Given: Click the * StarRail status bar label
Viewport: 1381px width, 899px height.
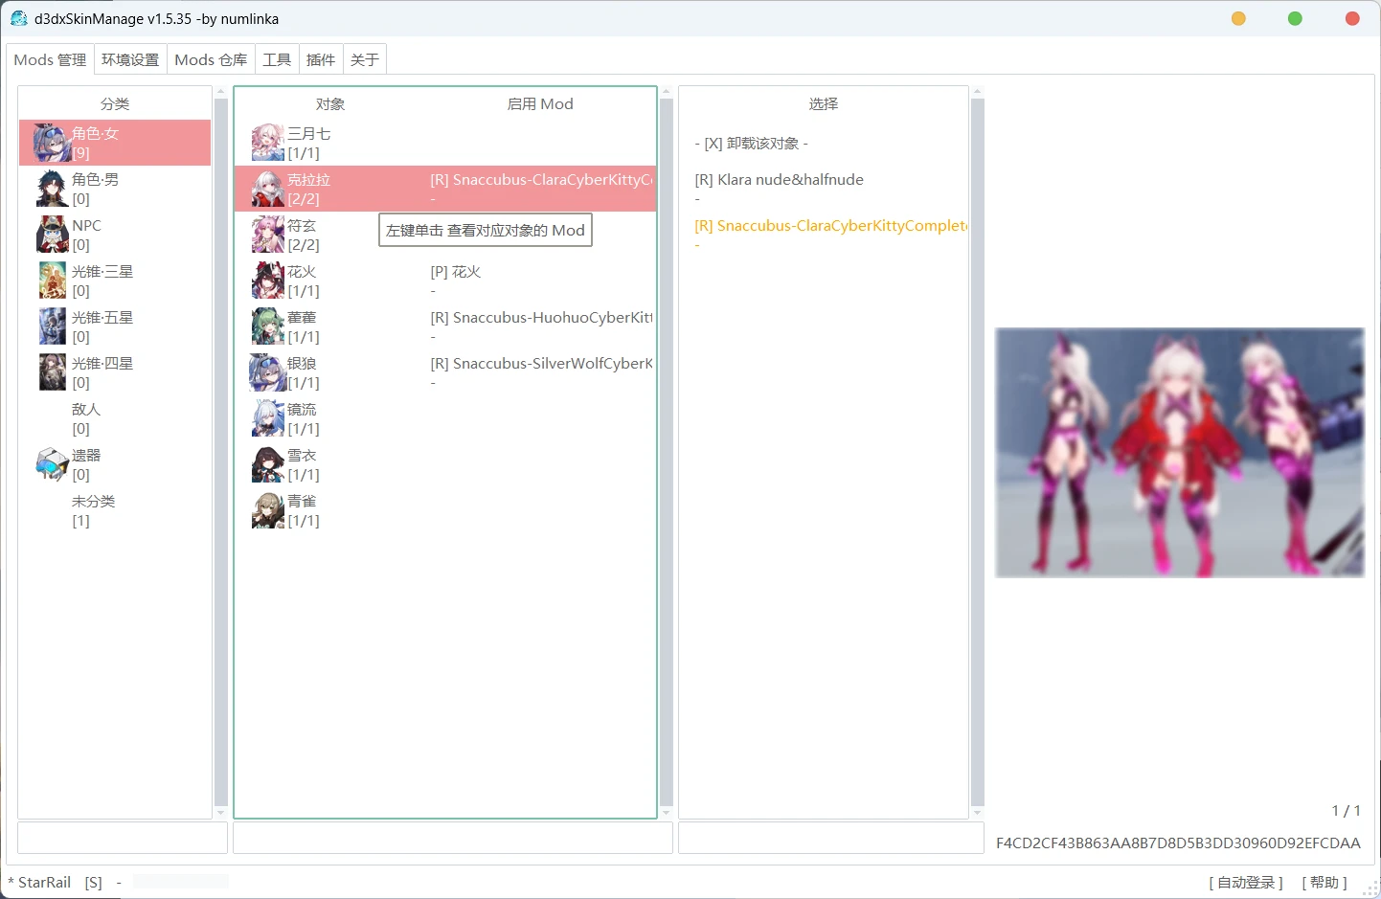Looking at the screenshot, I should point(39,882).
